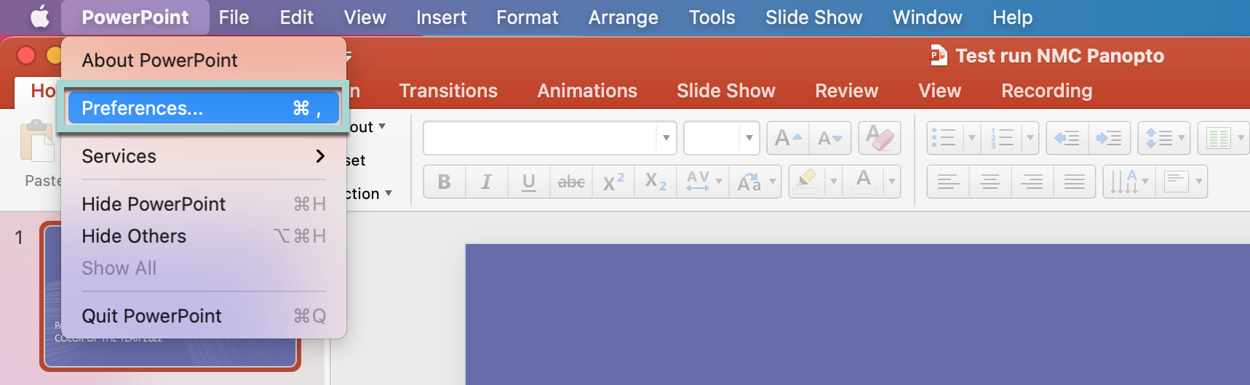Viewport: 1250px width, 385px height.
Task: Click the Increase Indent icon
Action: [x=1108, y=138]
